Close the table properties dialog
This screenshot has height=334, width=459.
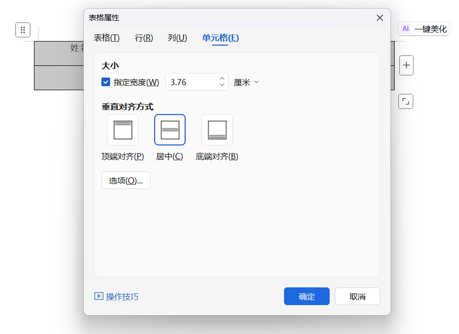pyautogui.click(x=380, y=18)
